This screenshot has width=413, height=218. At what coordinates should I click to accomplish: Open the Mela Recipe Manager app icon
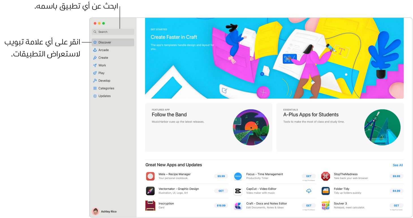coord(150,176)
